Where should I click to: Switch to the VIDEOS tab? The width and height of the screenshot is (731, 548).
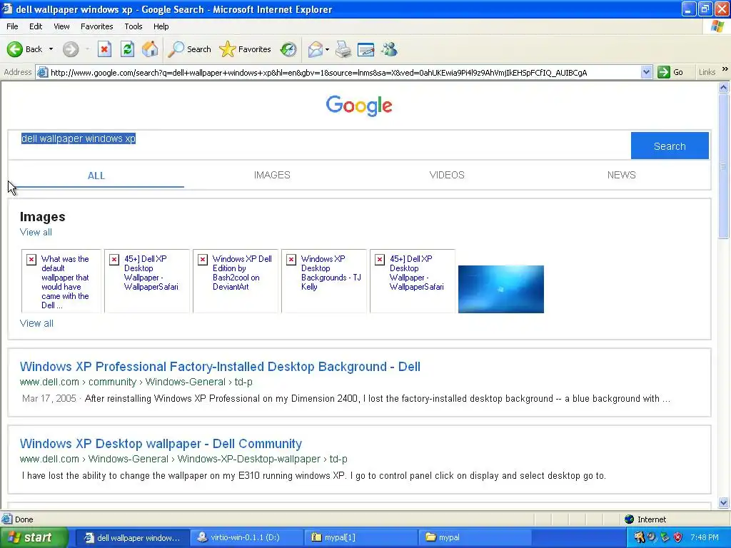[x=447, y=175]
